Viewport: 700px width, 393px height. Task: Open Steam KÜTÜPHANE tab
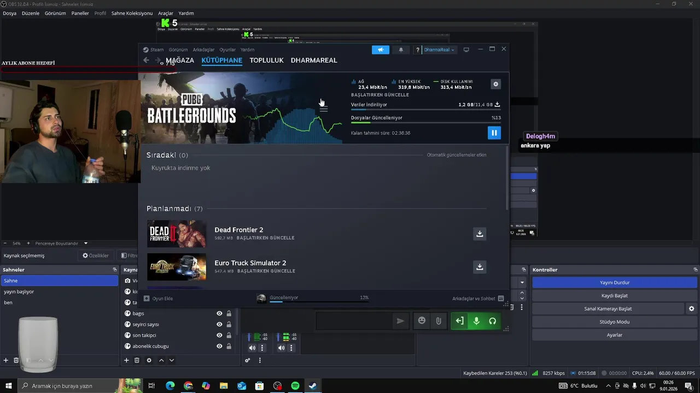pos(221,60)
